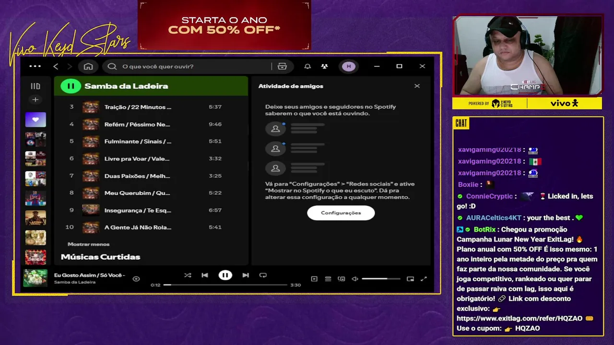Screen dimensions: 614x345
Task: Add current song to Liked Songs
Action: (x=136, y=278)
